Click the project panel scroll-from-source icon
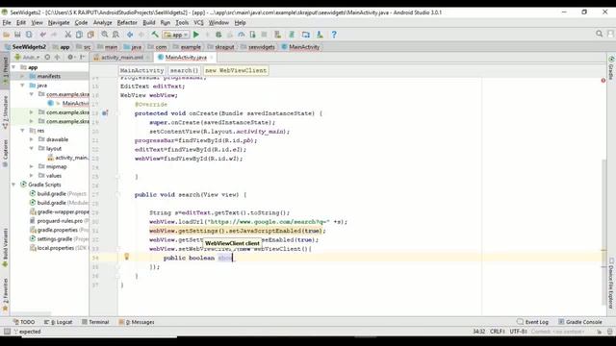Image resolution: width=616 pixels, height=346 pixels. tap(47, 58)
